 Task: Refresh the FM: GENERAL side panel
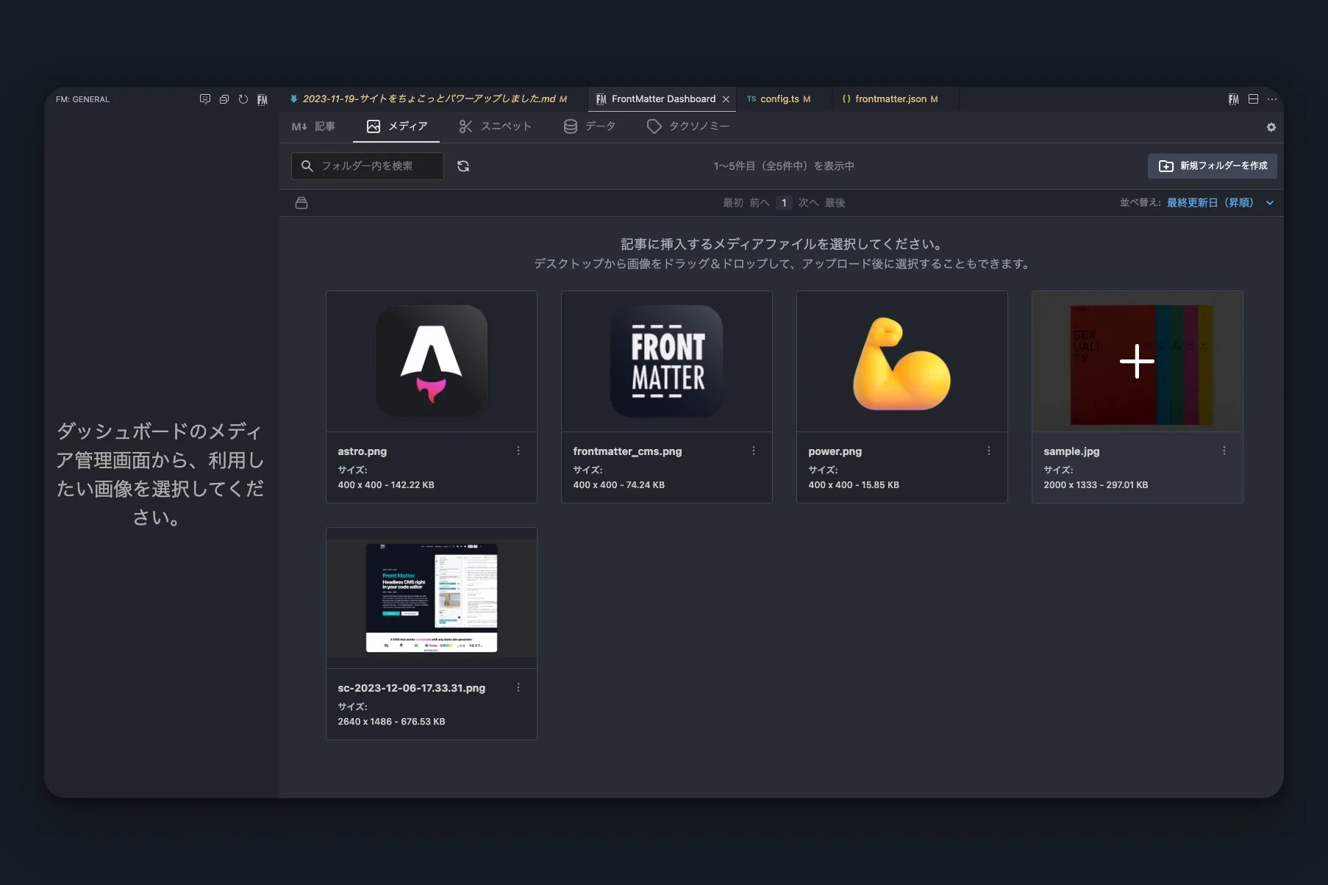(243, 99)
